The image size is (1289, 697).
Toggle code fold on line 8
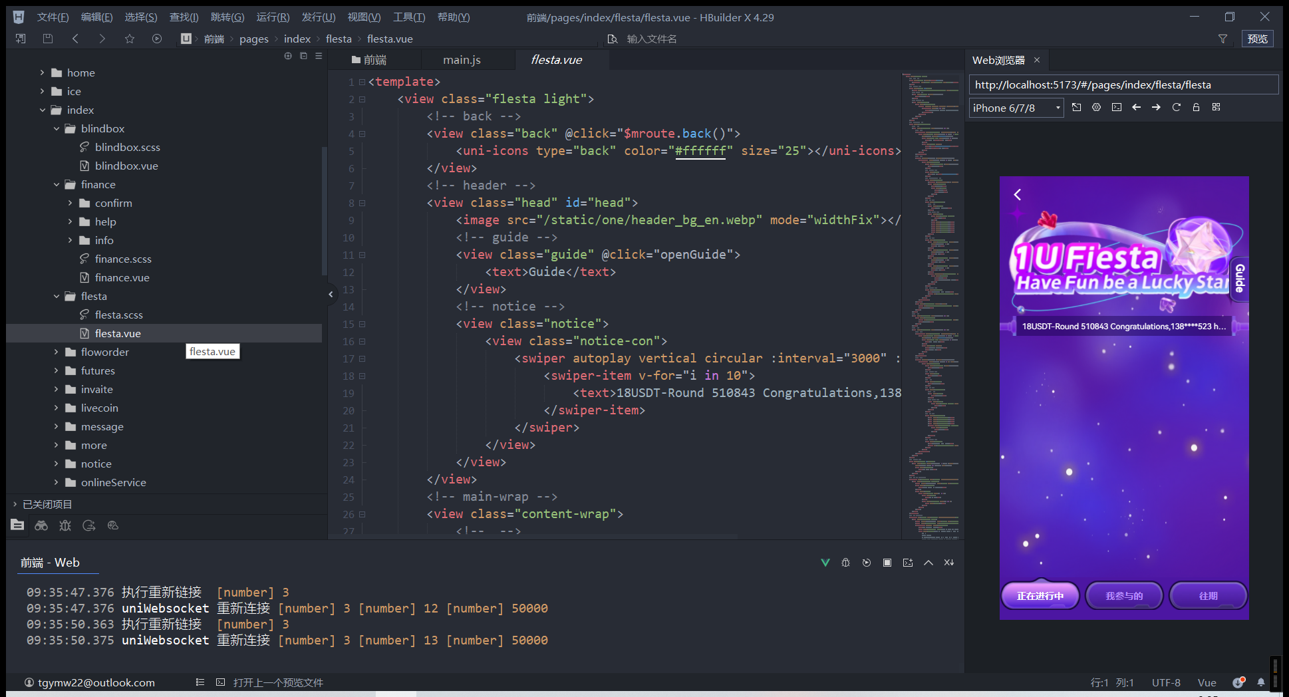362,203
